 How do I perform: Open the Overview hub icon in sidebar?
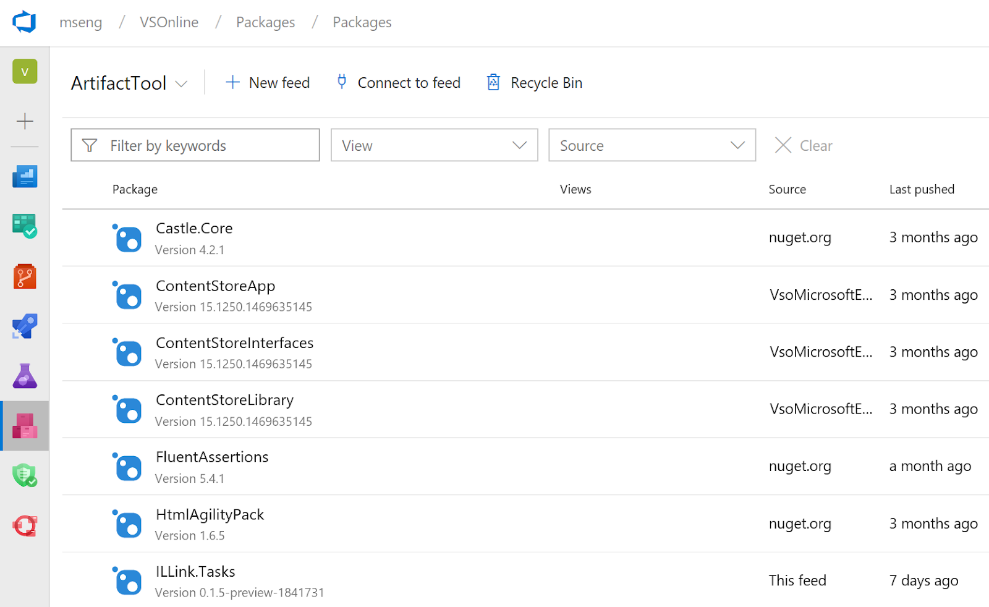click(25, 176)
